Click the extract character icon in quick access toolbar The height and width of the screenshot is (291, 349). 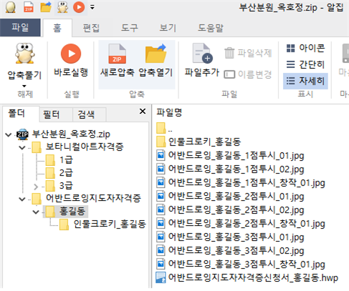pyautogui.click(x=62, y=7)
